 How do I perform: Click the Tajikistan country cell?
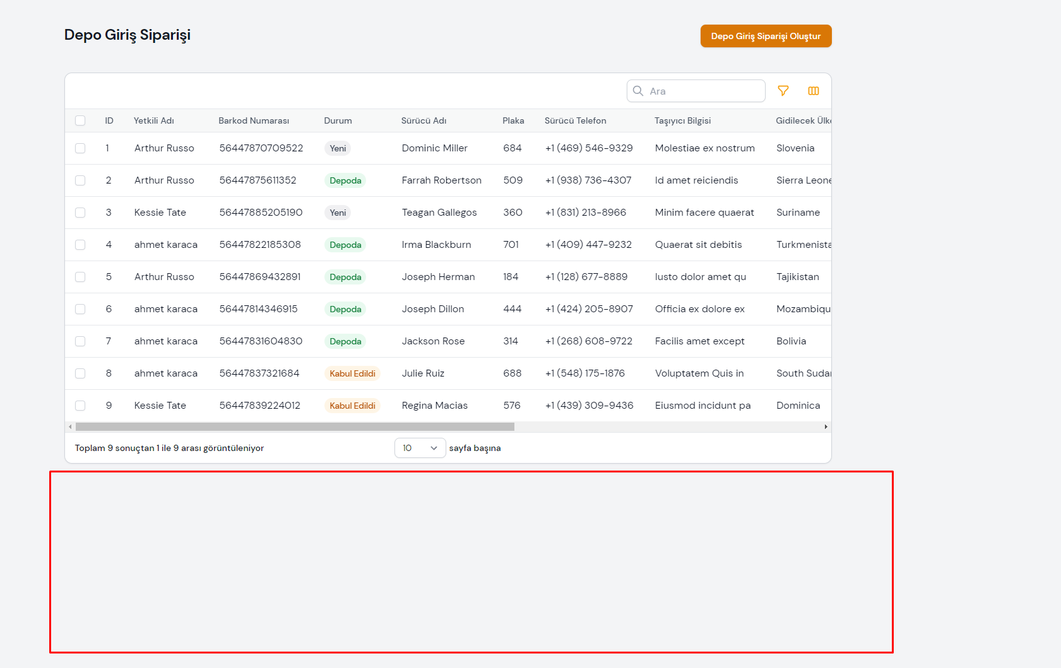798,277
